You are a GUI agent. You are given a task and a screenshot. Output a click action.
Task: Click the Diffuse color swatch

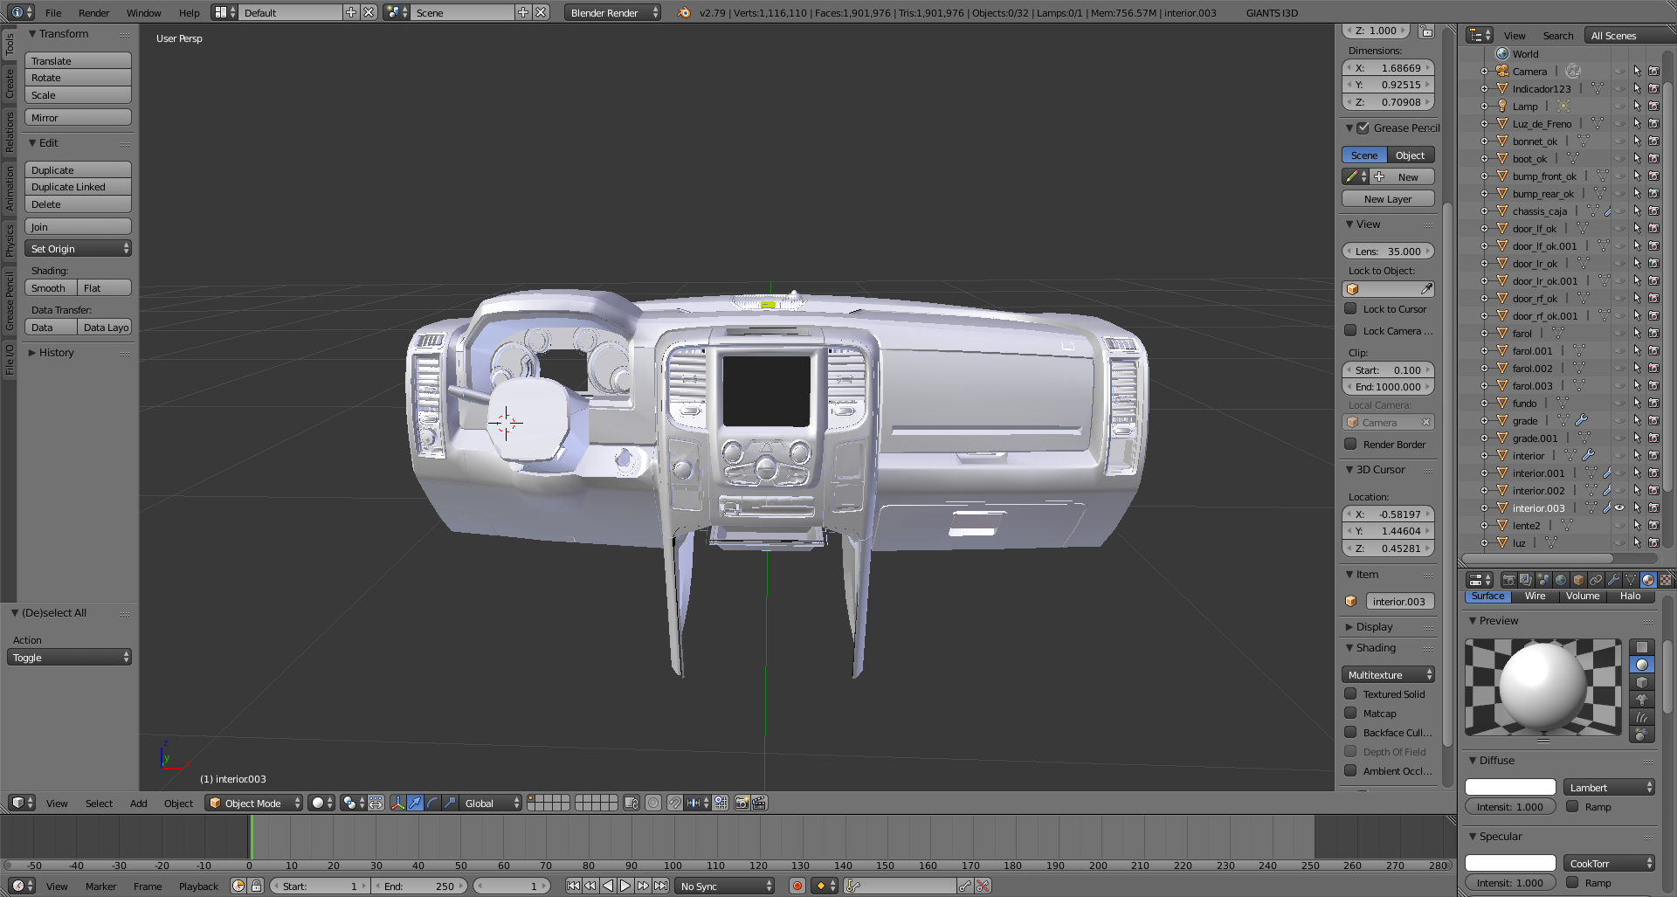click(1509, 787)
